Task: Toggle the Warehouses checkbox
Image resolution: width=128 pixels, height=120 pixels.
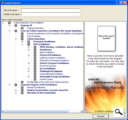Action: coord(35,50)
